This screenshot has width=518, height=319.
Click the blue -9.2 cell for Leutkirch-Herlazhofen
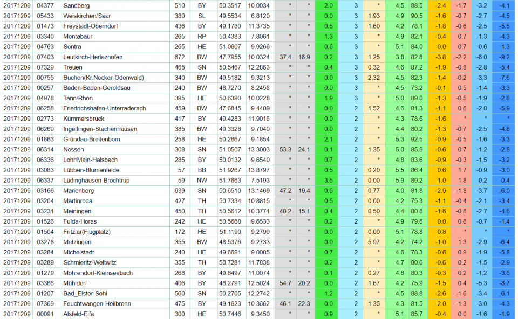(504, 57)
